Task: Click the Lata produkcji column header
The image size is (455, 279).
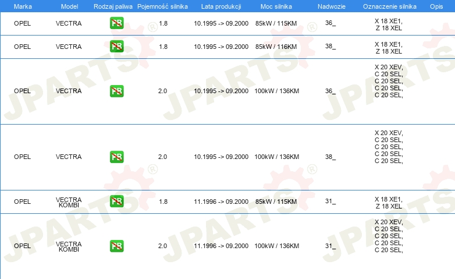Action: pos(221,6)
